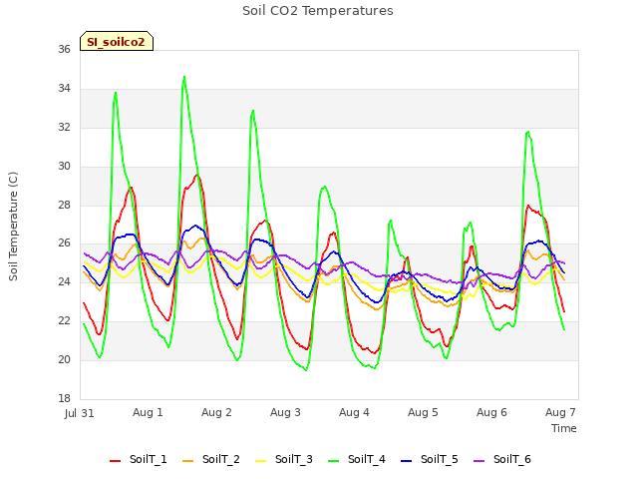The height and width of the screenshot is (479, 638).
Task: Click the lowest green SoilT_4 trough near Aug 3
Action: pyautogui.click(x=306, y=370)
